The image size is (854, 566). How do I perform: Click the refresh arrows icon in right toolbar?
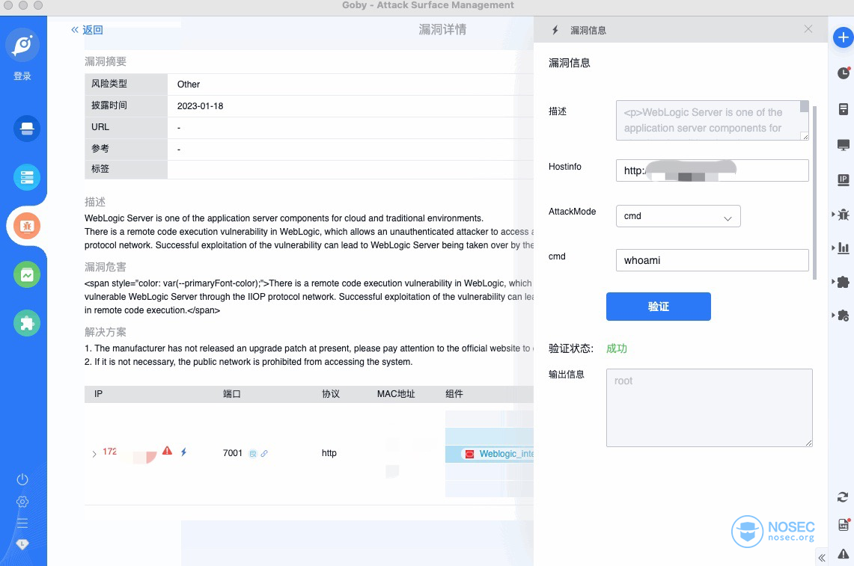tap(843, 497)
